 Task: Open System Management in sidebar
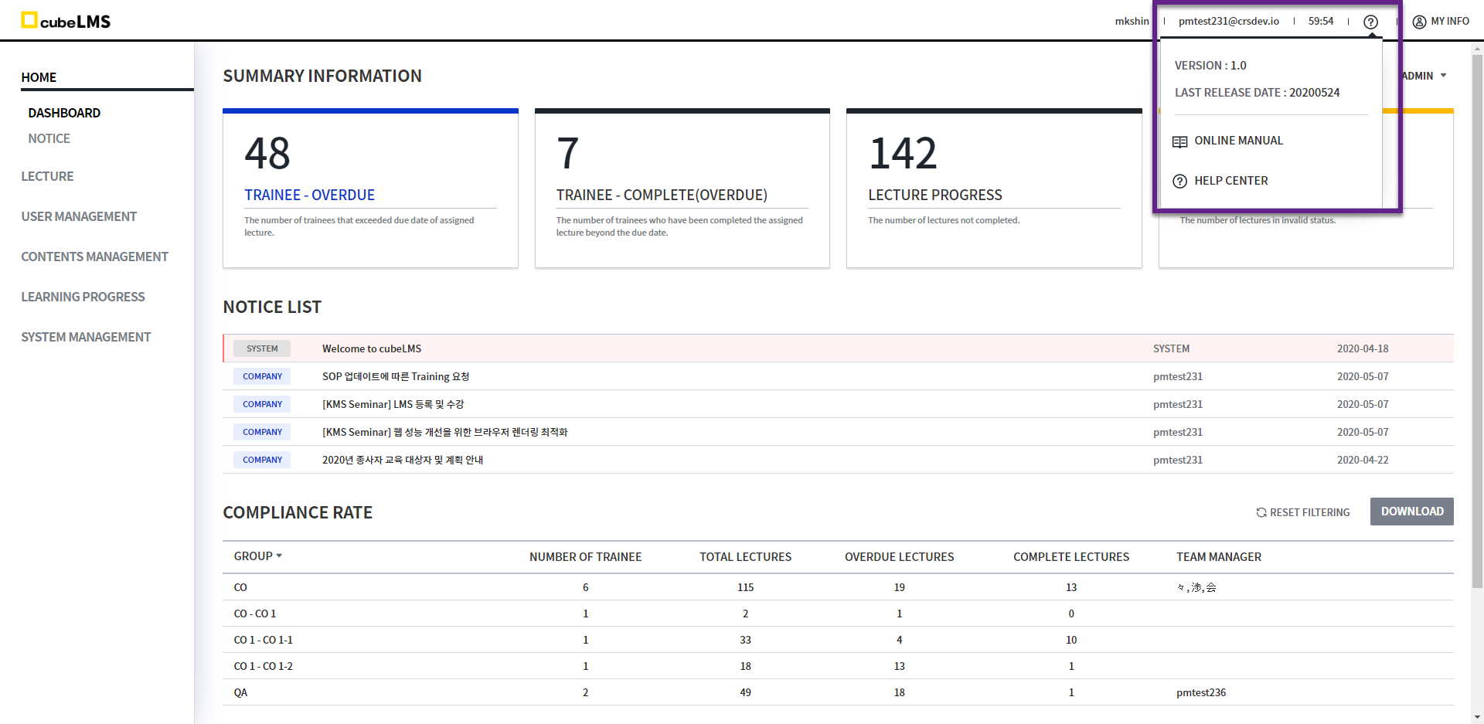(86, 337)
